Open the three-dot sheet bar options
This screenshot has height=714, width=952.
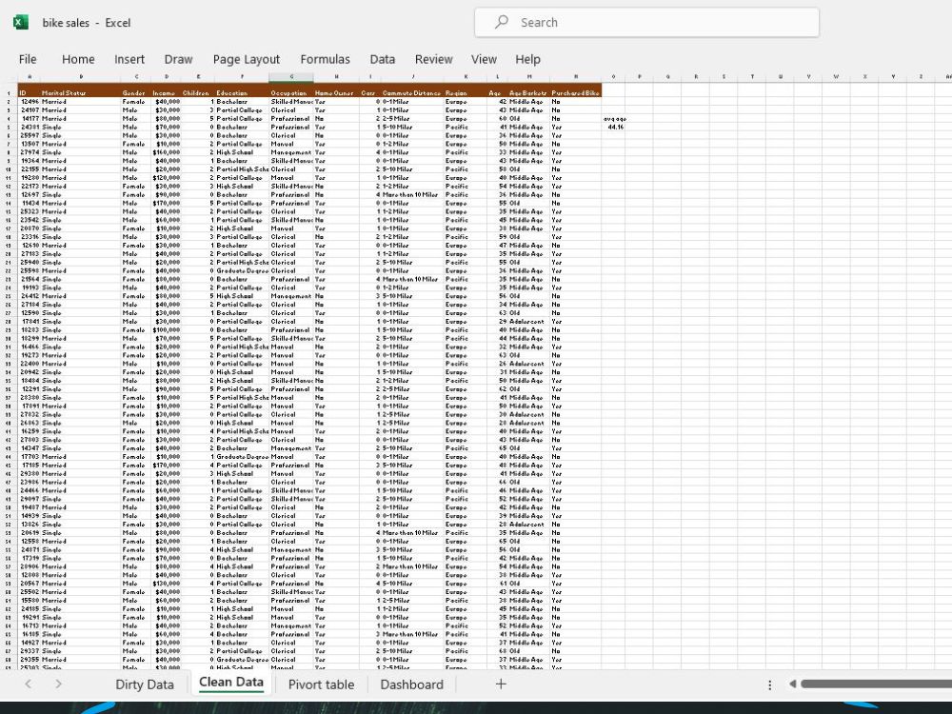pos(770,684)
